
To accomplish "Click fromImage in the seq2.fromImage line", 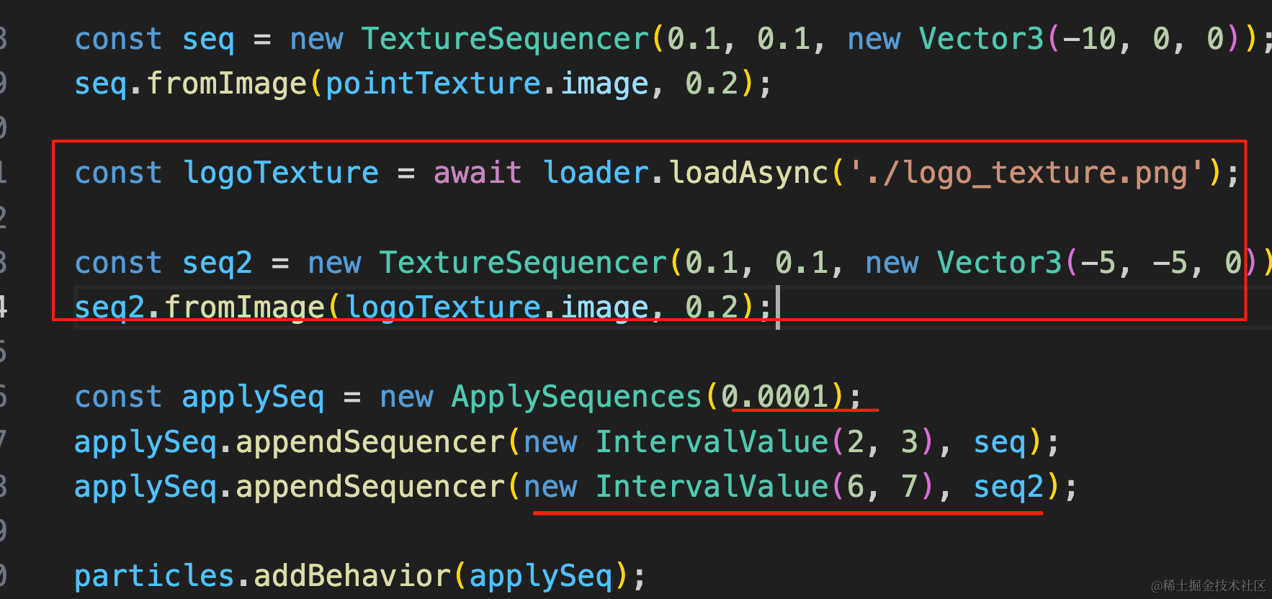I will 245,307.
